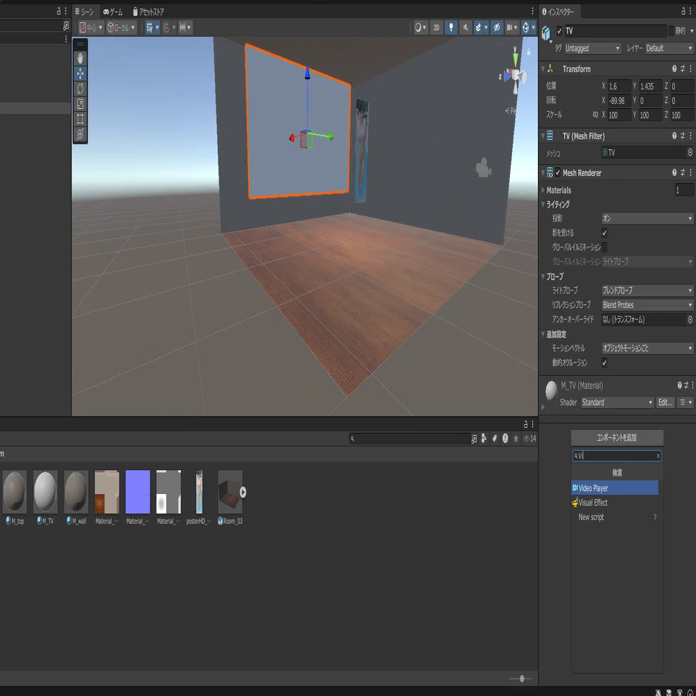Toggle the 2D view button

436,27
